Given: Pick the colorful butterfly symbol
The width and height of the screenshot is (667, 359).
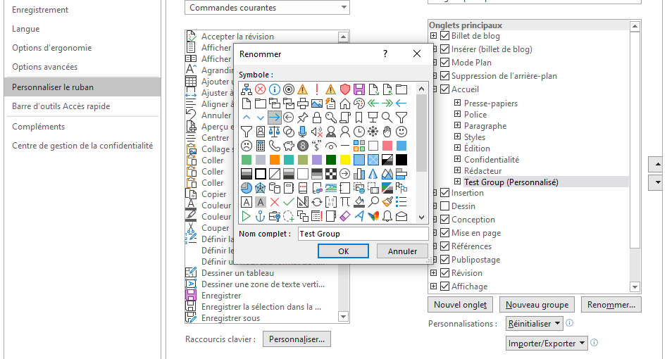Looking at the screenshot, I should pyautogui.click(x=373, y=216).
